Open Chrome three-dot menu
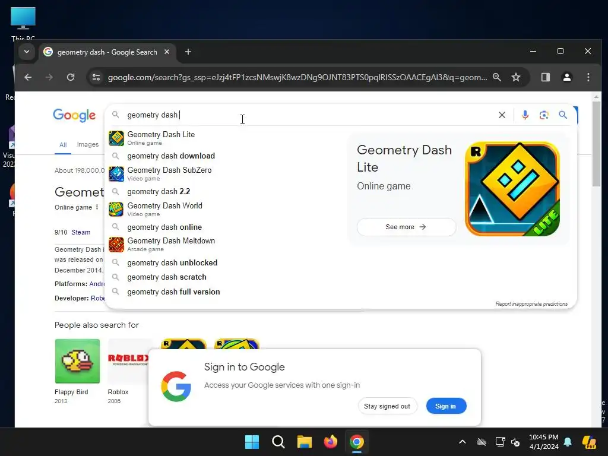This screenshot has width=608, height=456. coord(588,77)
